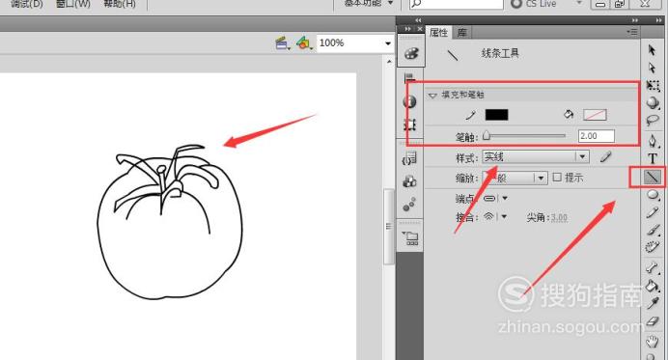Open the Color panel palette icon

(x=411, y=54)
